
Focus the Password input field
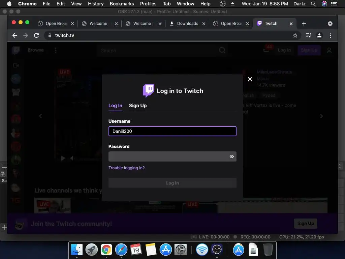(x=172, y=156)
